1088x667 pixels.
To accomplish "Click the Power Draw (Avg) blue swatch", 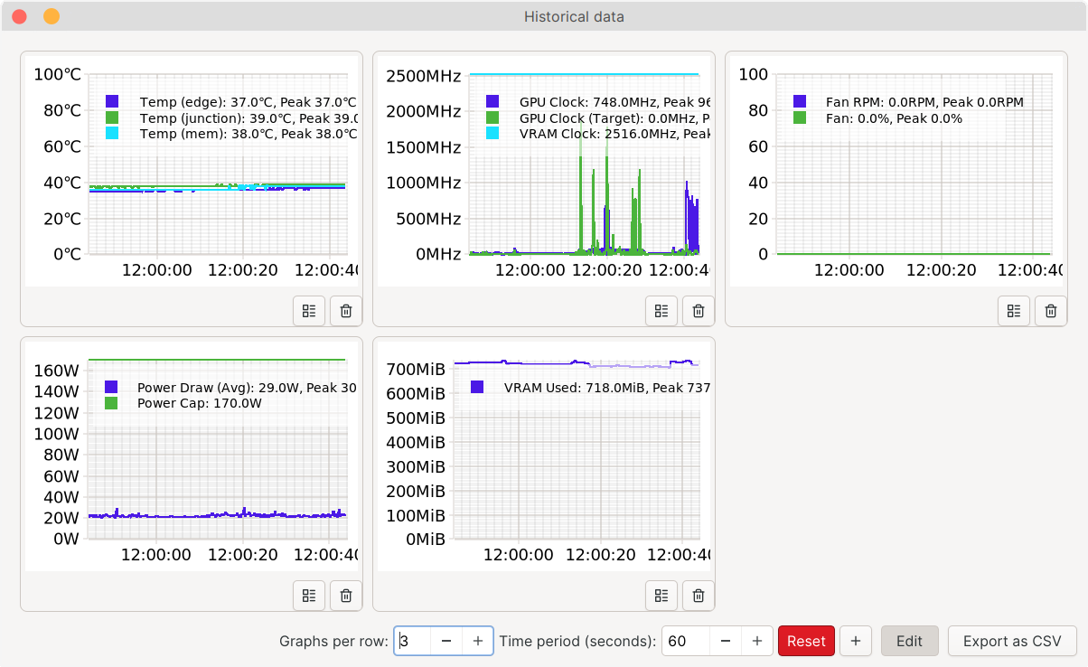I will point(111,388).
